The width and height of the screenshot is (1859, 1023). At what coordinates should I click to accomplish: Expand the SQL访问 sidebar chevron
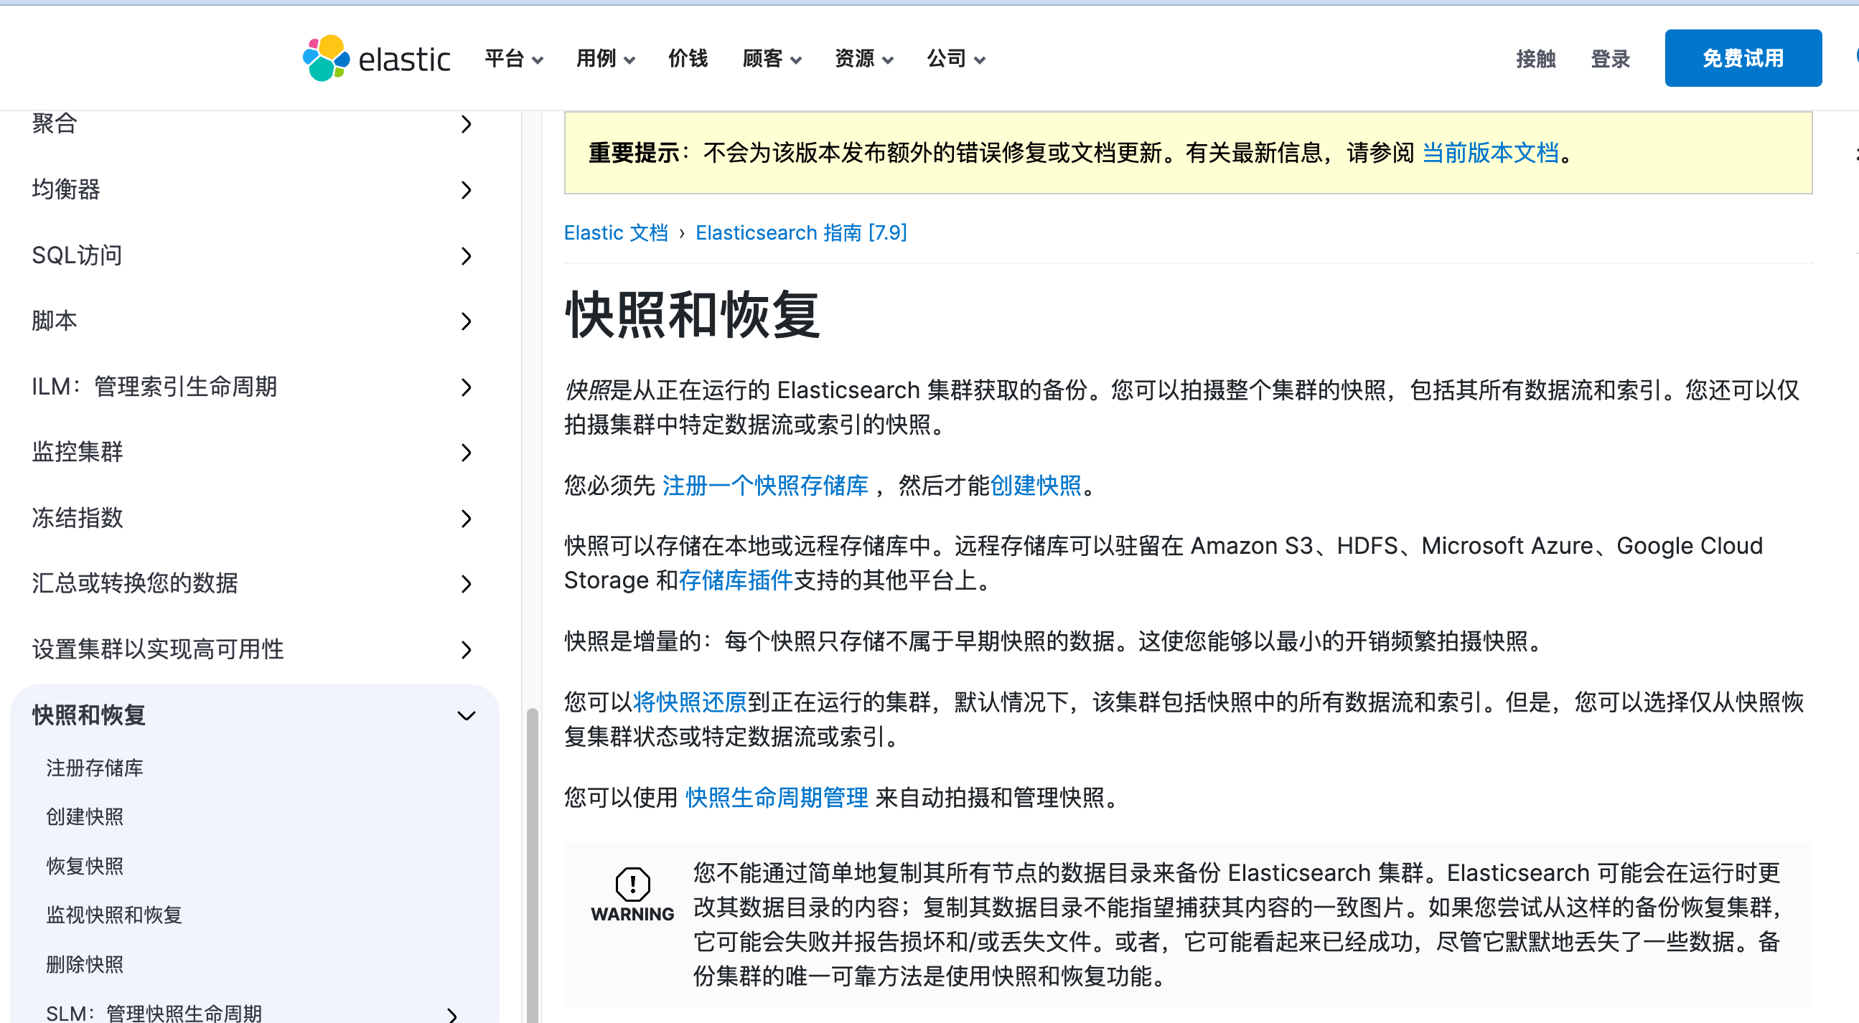[x=467, y=255]
